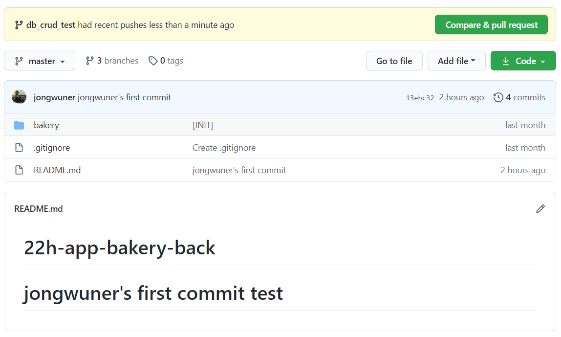Click the tags icon
The width and height of the screenshot is (561, 337).
click(x=153, y=61)
